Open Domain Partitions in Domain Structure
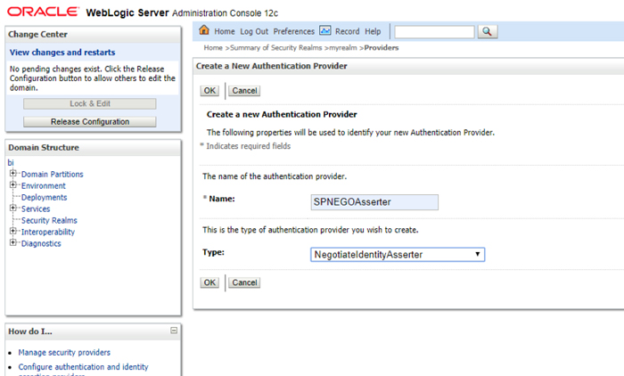This screenshot has height=376, width=624. 52,175
